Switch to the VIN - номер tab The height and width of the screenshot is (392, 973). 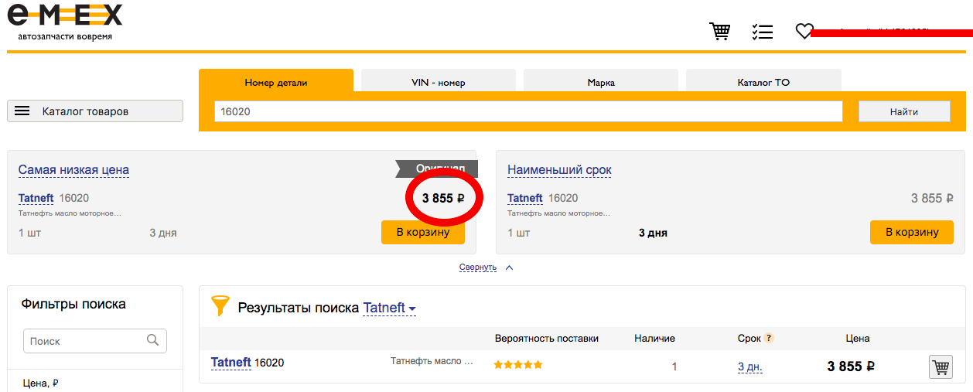pyautogui.click(x=439, y=81)
